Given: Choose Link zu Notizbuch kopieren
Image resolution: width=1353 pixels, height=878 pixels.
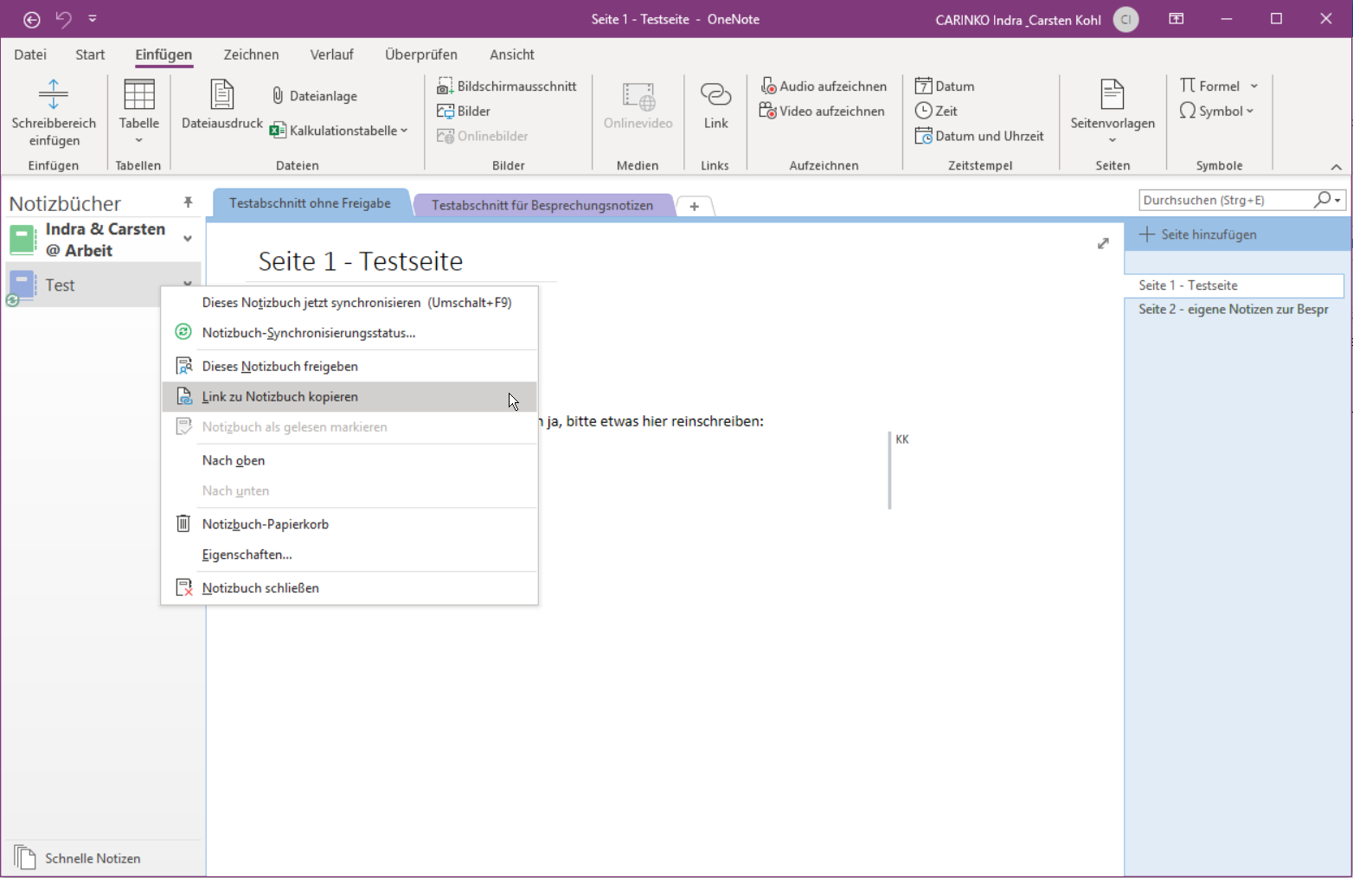Looking at the screenshot, I should point(349,397).
